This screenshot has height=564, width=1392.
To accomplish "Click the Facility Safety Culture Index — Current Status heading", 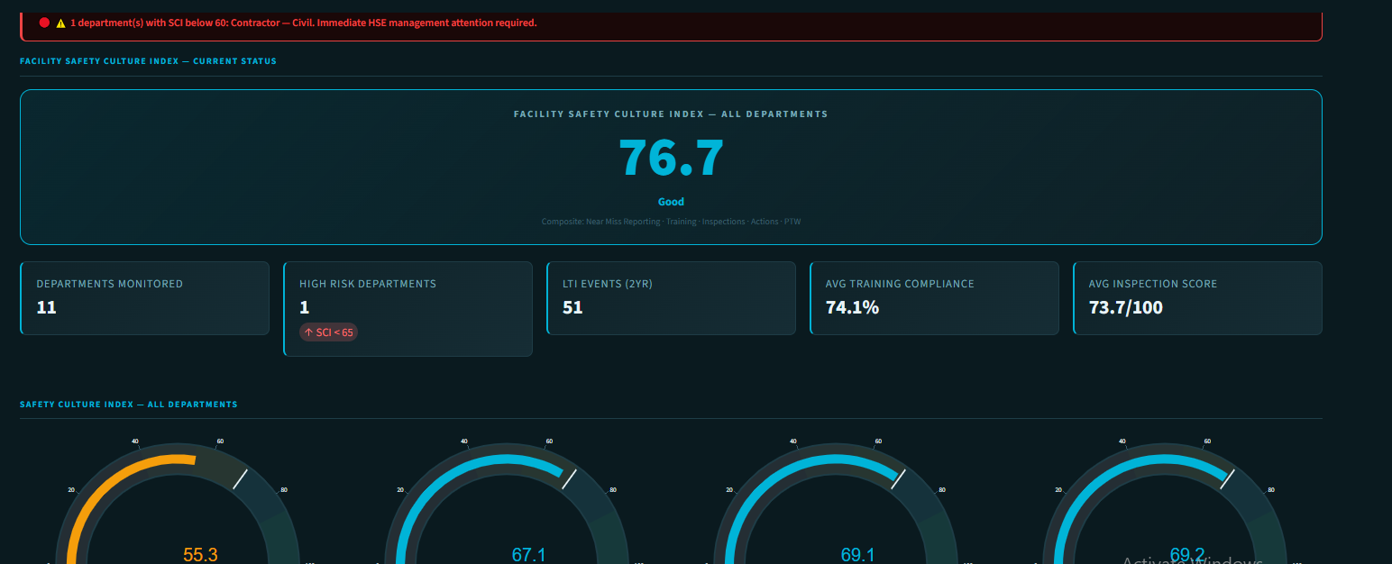I will [x=148, y=61].
